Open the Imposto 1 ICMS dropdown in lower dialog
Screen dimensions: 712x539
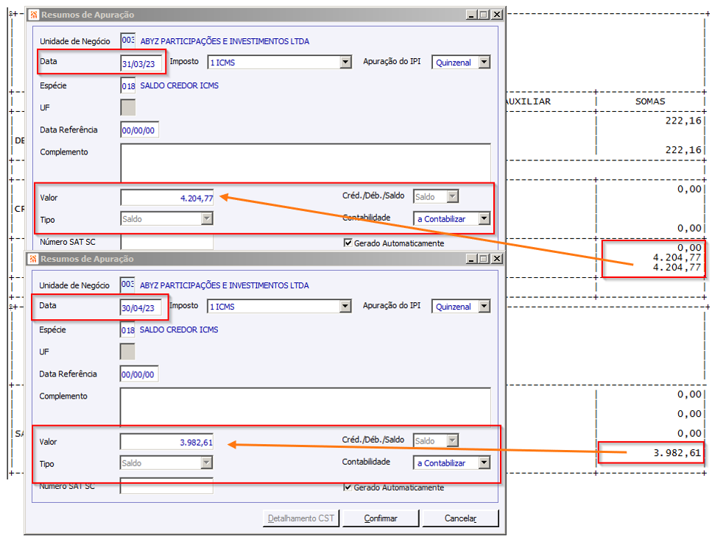click(x=345, y=307)
